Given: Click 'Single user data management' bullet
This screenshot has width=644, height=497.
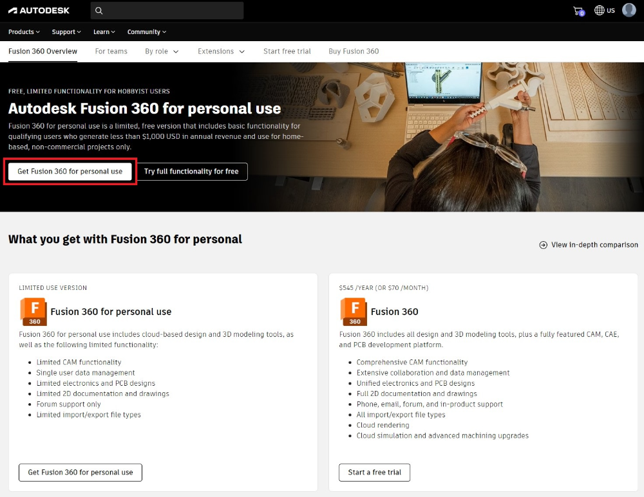Looking at the screenshot, I should coord(86,373).
